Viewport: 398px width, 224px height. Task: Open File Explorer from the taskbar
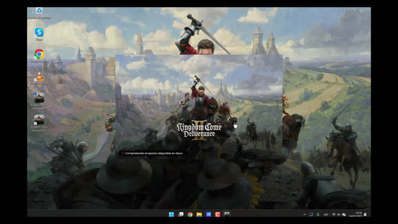coord(199,215)
